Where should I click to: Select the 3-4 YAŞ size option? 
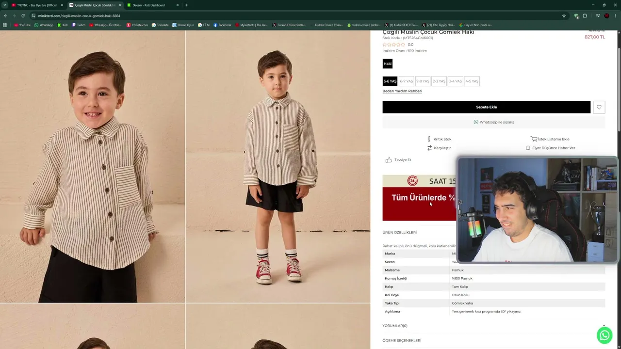(x=455, y=81)
